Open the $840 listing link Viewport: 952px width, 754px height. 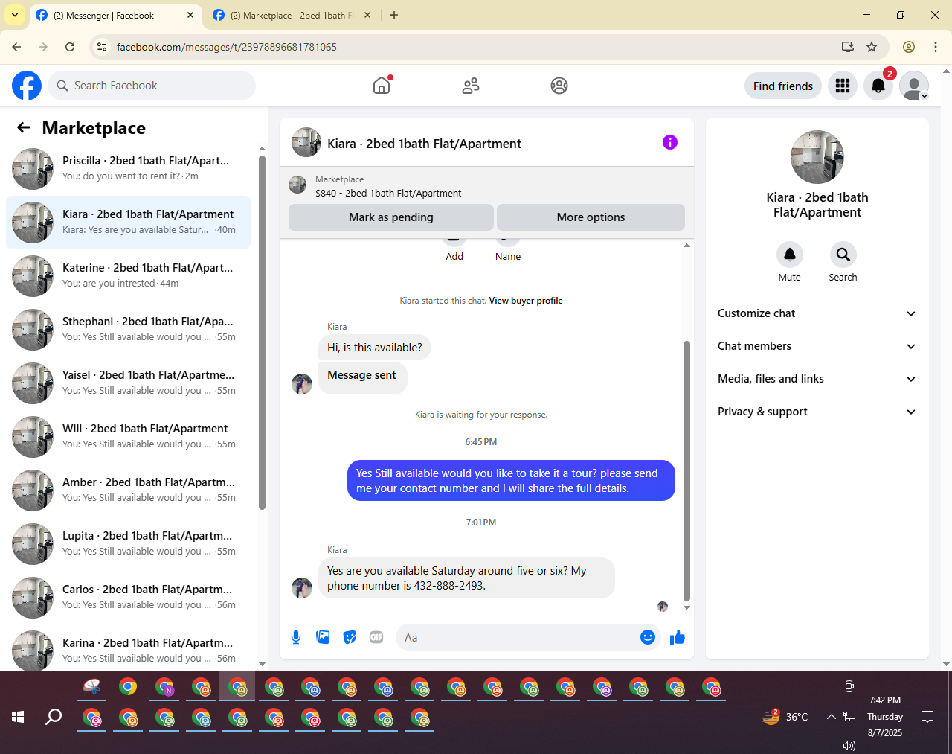[388, 193]
